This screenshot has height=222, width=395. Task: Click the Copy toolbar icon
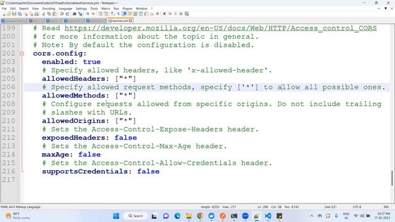point(49,14)
